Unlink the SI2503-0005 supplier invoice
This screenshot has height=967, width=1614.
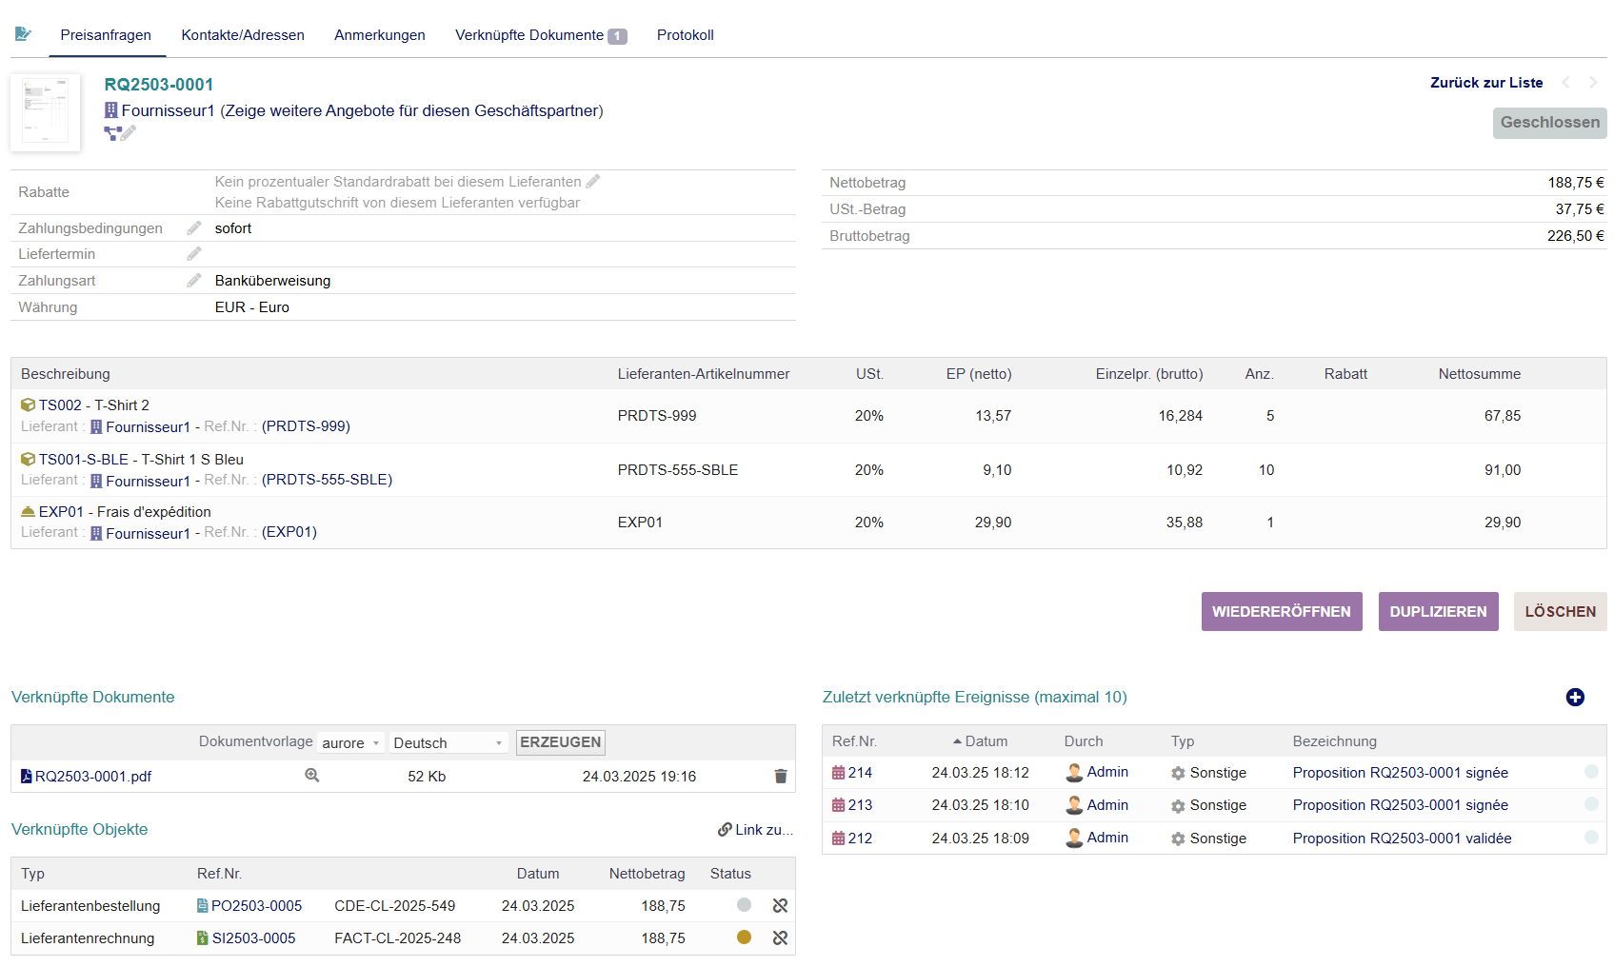tap(780, 938)
